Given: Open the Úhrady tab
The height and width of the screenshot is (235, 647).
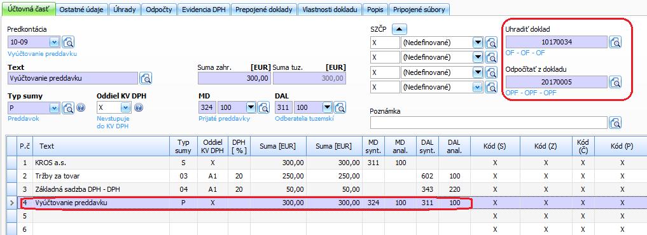Looking at the screenshot, I should click(125, 10).
